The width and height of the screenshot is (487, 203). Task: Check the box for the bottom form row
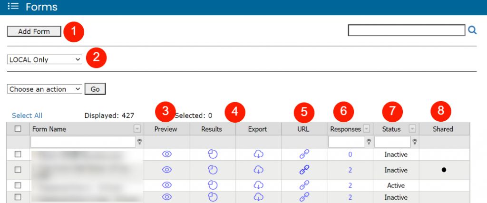pos(18,197)
